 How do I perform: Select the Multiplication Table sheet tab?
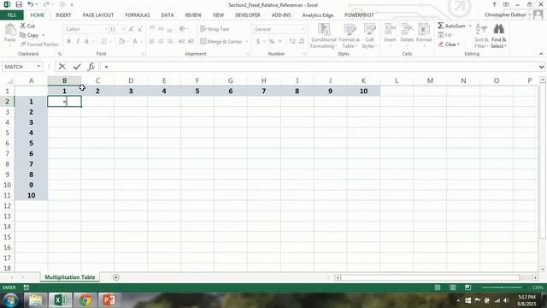(x=70, y=277)
